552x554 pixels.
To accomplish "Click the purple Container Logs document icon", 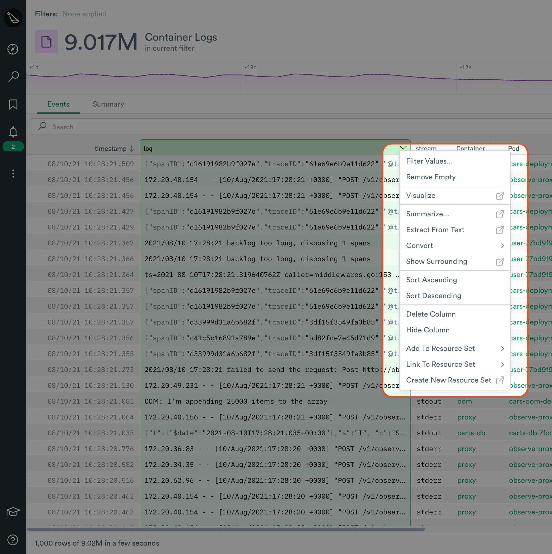I will click(x=46, y=42).
